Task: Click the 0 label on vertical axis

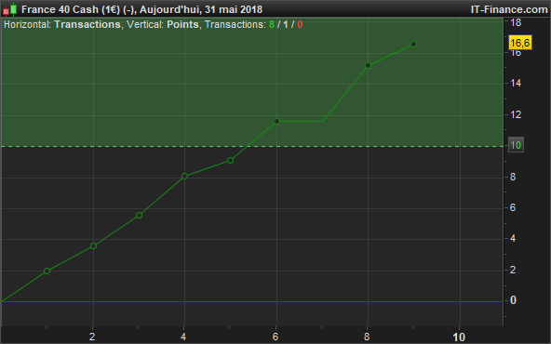Action: (513, 300)
